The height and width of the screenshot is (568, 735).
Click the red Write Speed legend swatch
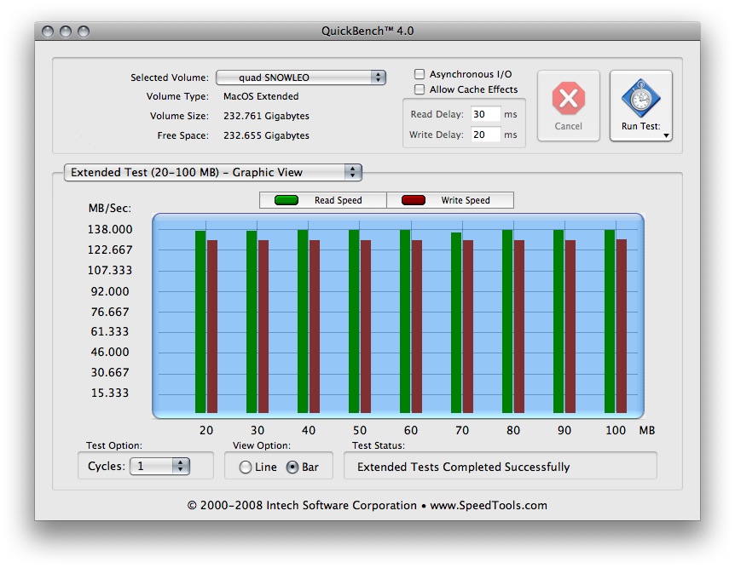click(414, 200)
